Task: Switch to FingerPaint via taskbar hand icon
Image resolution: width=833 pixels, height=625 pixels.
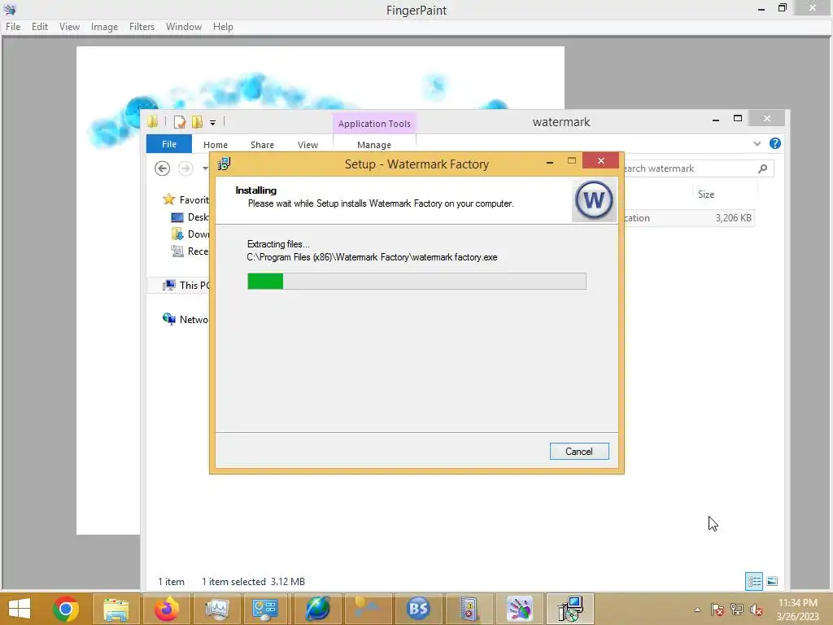Action: pyautogui.click(x=519, y=609)
